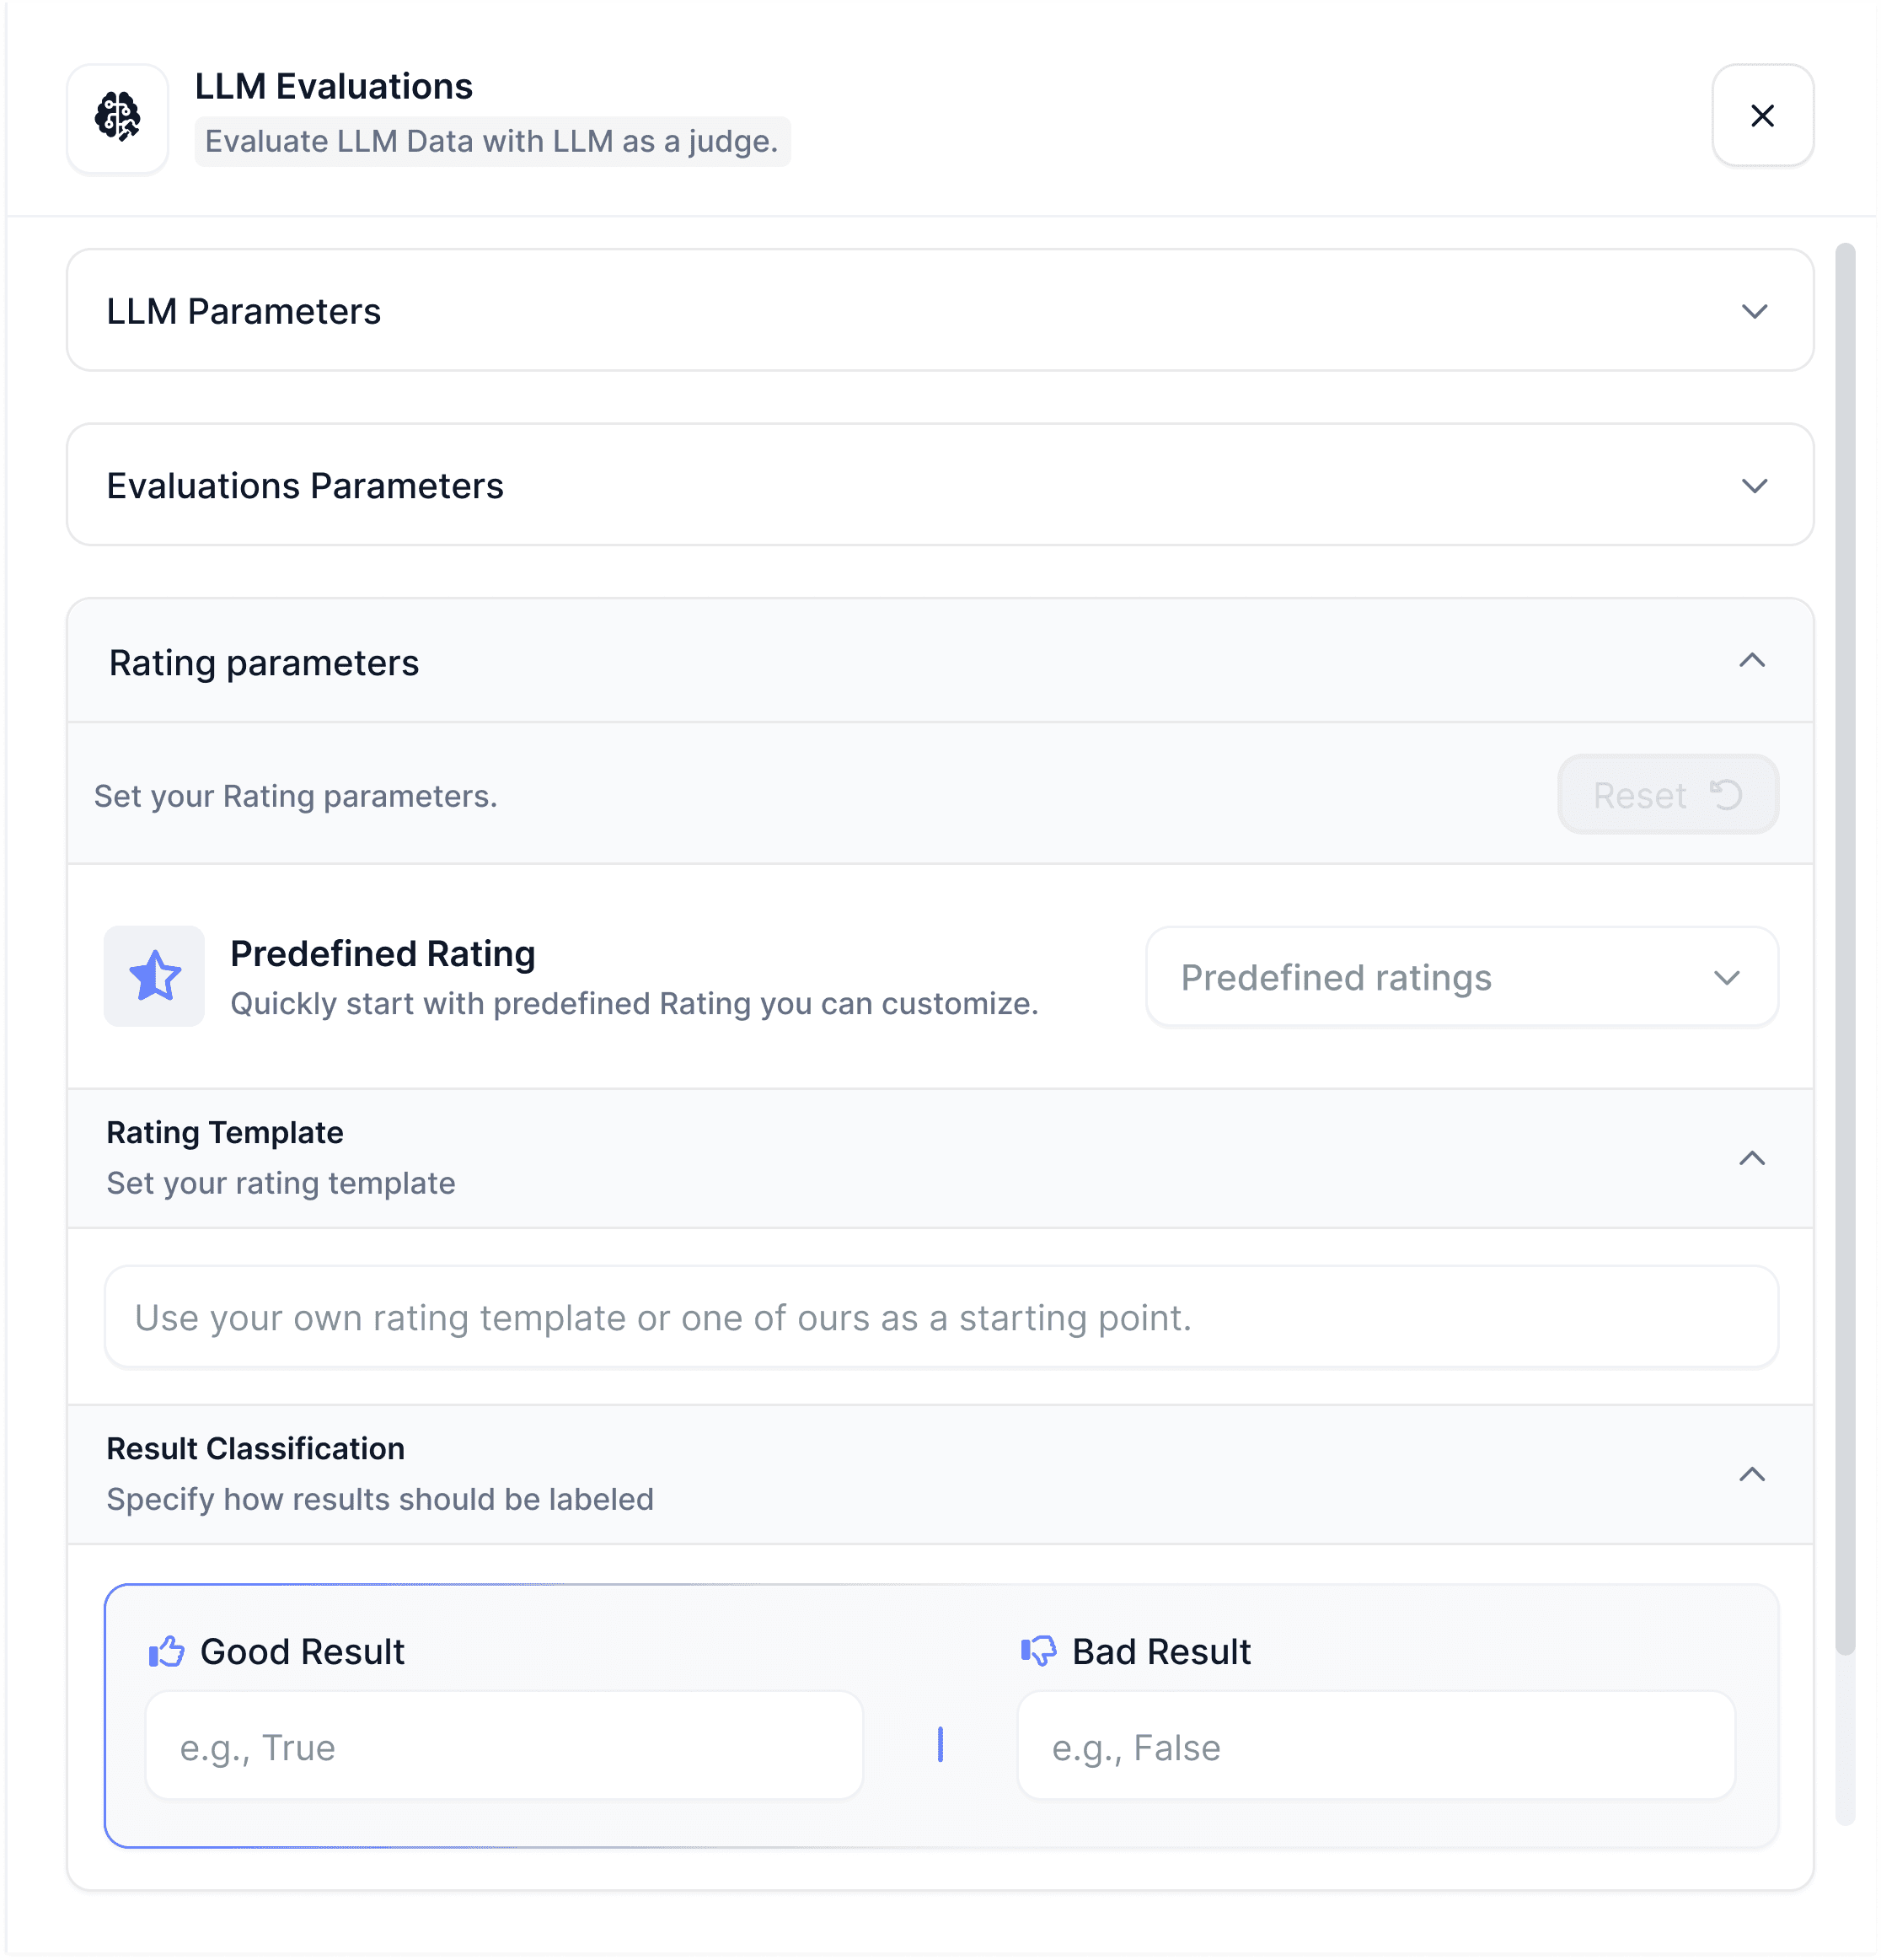Click the rating template text field
Image resolution: width=1881 pixels, height=1960 pixels.
point(940,1317)
